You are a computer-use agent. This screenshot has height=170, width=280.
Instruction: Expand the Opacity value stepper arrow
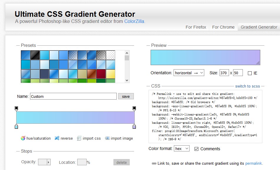pos(49,162)
